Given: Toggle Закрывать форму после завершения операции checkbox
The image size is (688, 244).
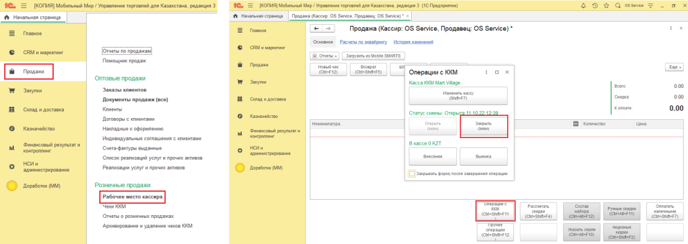Looking at the screenshot, I should 412,174.
